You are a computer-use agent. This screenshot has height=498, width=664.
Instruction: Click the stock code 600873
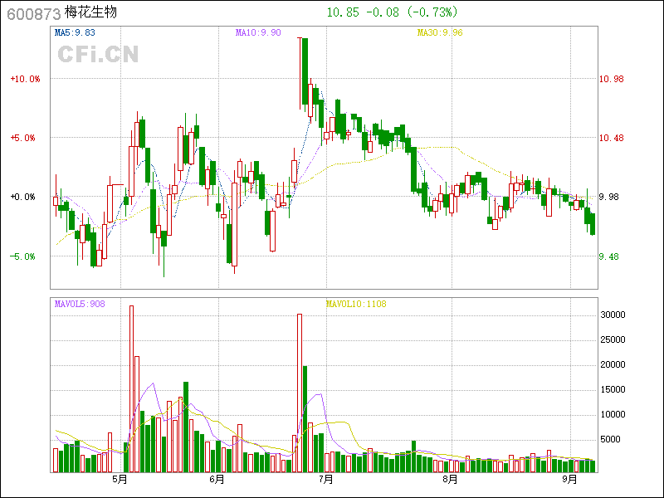pyautogui.click(x=30, y=13)
